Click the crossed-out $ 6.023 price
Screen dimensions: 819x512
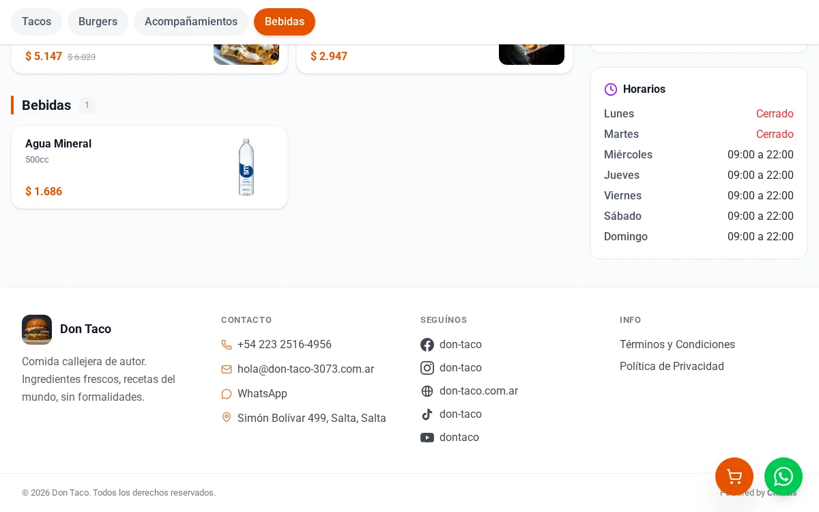click(x=81, y=57)
